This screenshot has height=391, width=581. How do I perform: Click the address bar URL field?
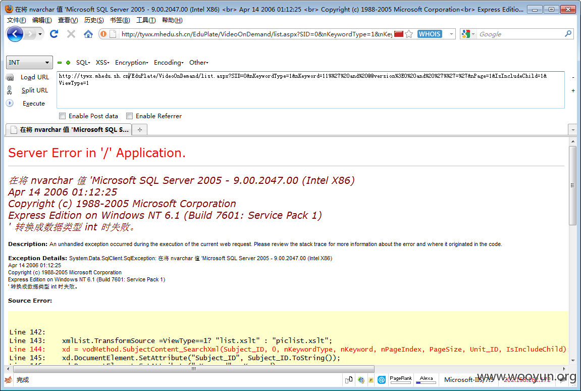(256, 34)
